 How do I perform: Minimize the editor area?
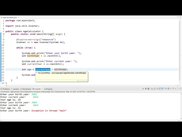[178, 17]
